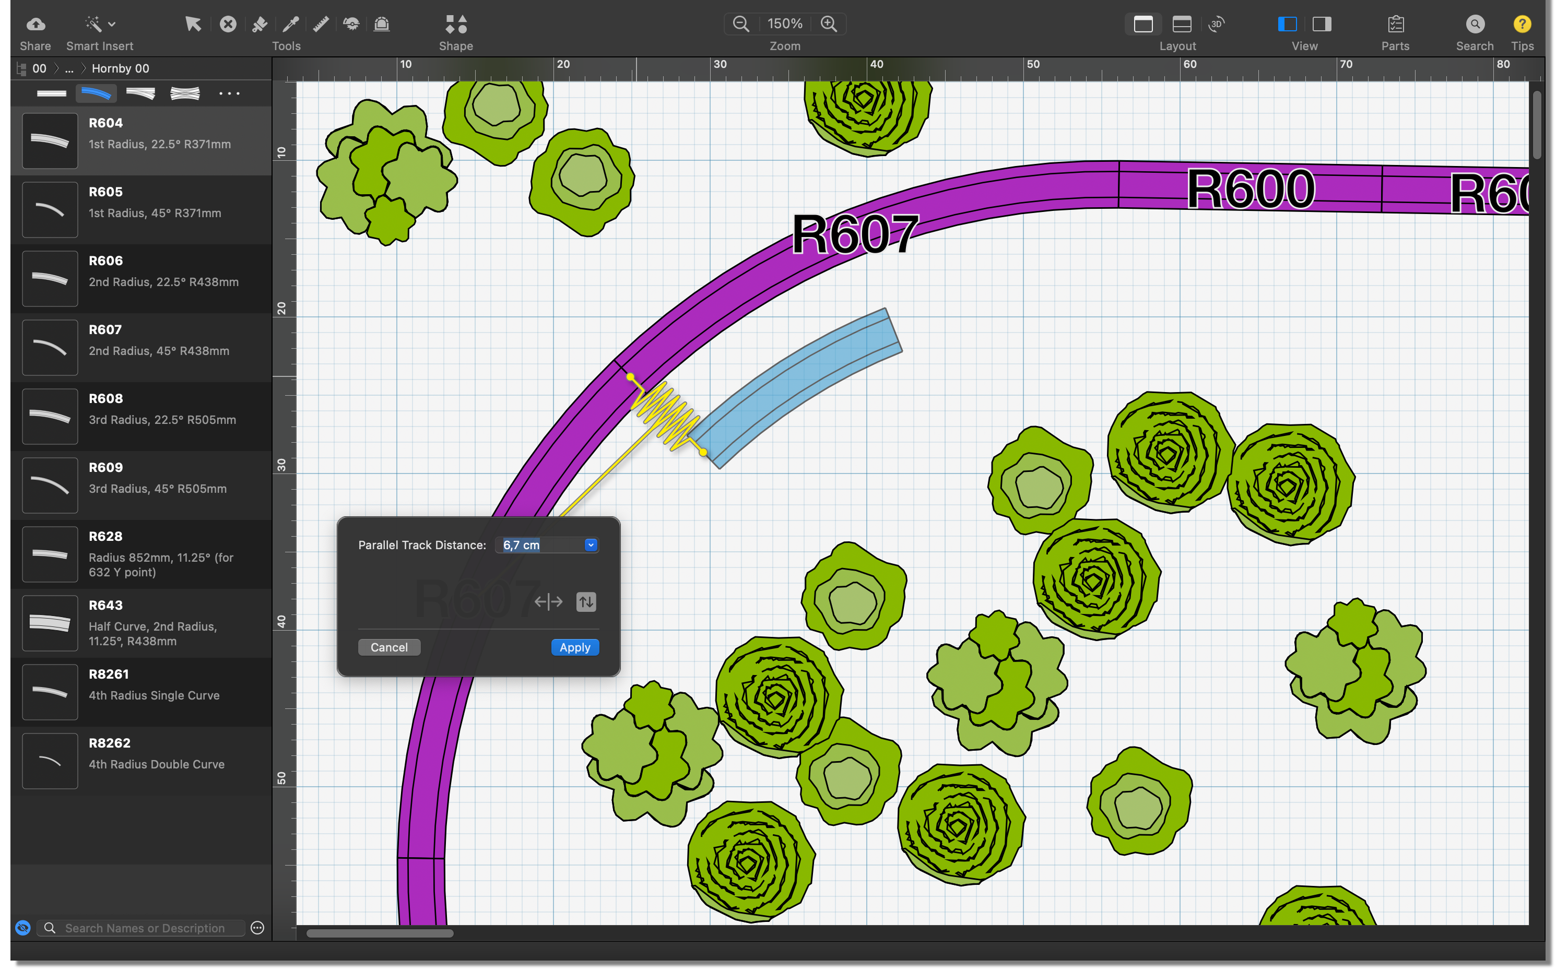Apply the parallel track distance
This screenshot has width=1556, height=971.
coord(575,647)
